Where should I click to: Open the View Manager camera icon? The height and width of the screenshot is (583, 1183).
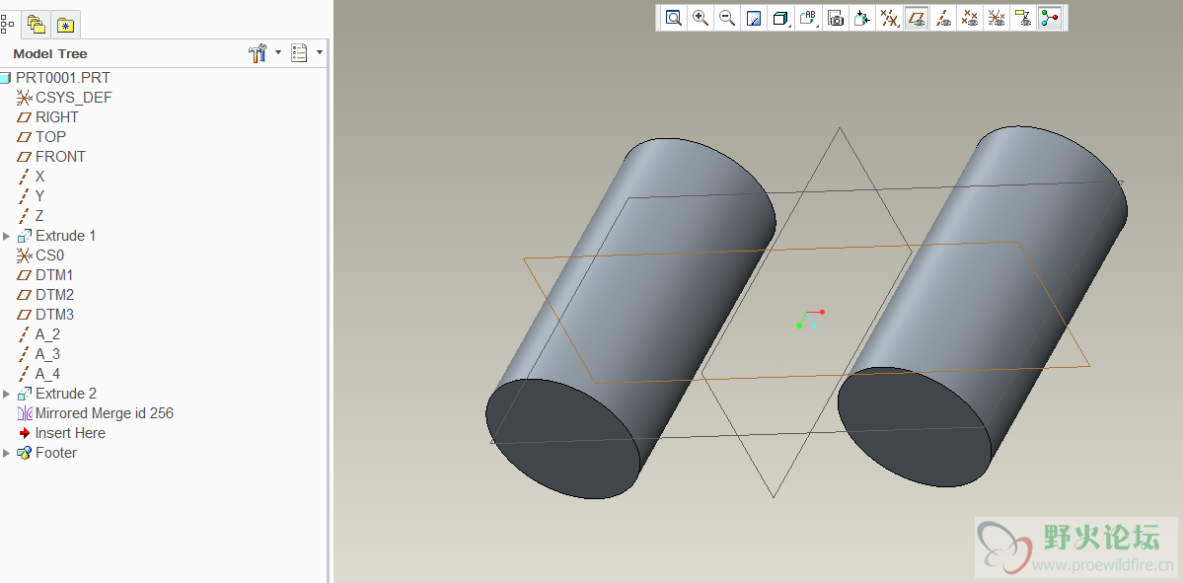click(835, 18)
